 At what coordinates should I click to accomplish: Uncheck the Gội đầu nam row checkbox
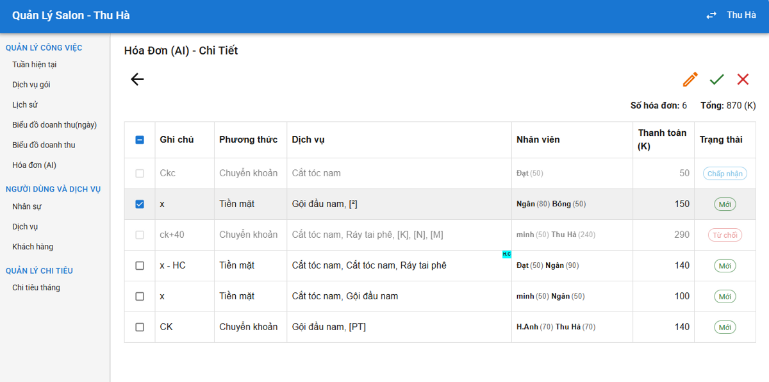pyautogui.click(x=140, y=204)
